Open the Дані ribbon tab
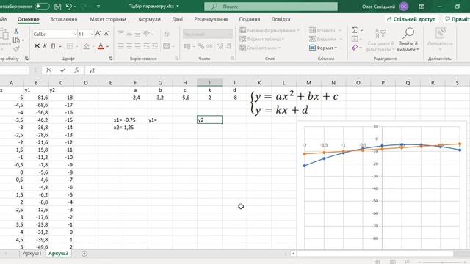Viewport: 470px width, 264px height. [x=177, y=19]
